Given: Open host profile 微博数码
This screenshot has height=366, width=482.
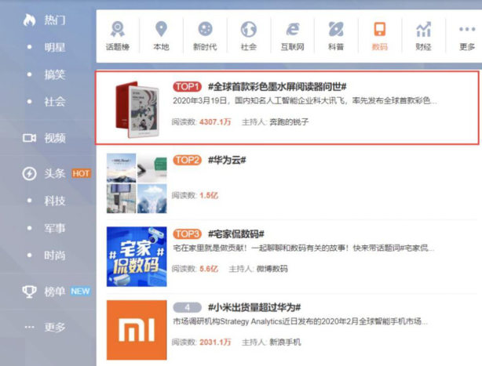Looking at the screenshot, I should [272, 269].
